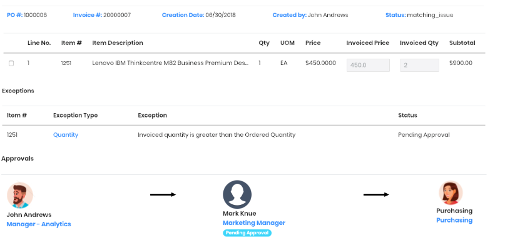
Task: Click the Purchasing approver avatar
Action: point(451,192)
